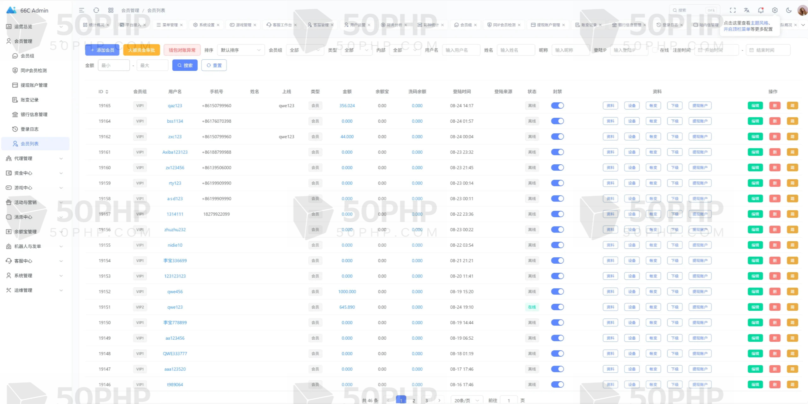This screenshot has height=404, width=808.
Task: Open username link zhuzhu232
Action: pyautogui.click(x=175, y=230)
